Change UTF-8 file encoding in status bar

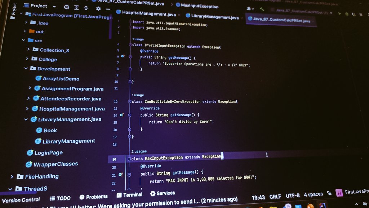(293, 195)
